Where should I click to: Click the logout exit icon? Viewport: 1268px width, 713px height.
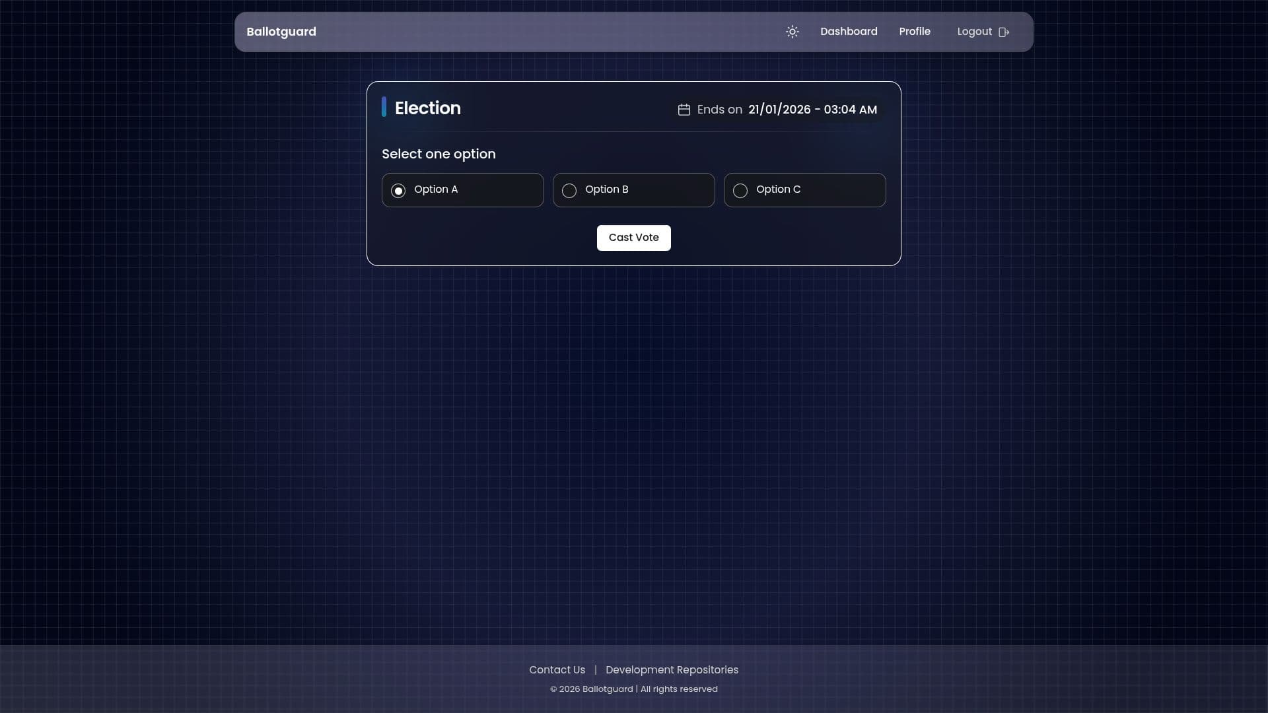tap(1004, 32)
